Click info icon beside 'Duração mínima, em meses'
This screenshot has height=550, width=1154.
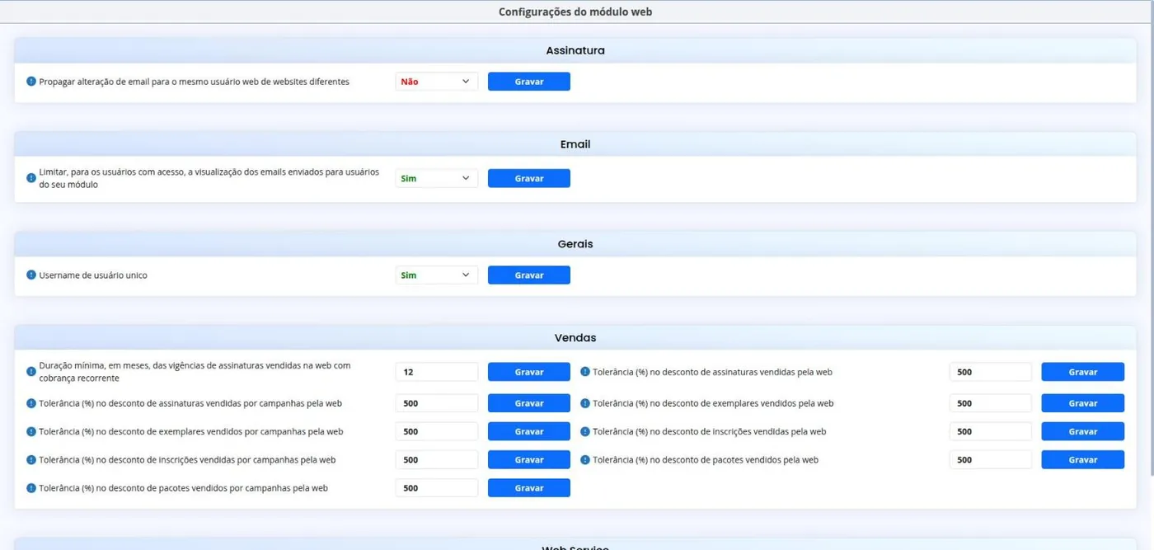[x=31, y=372]
